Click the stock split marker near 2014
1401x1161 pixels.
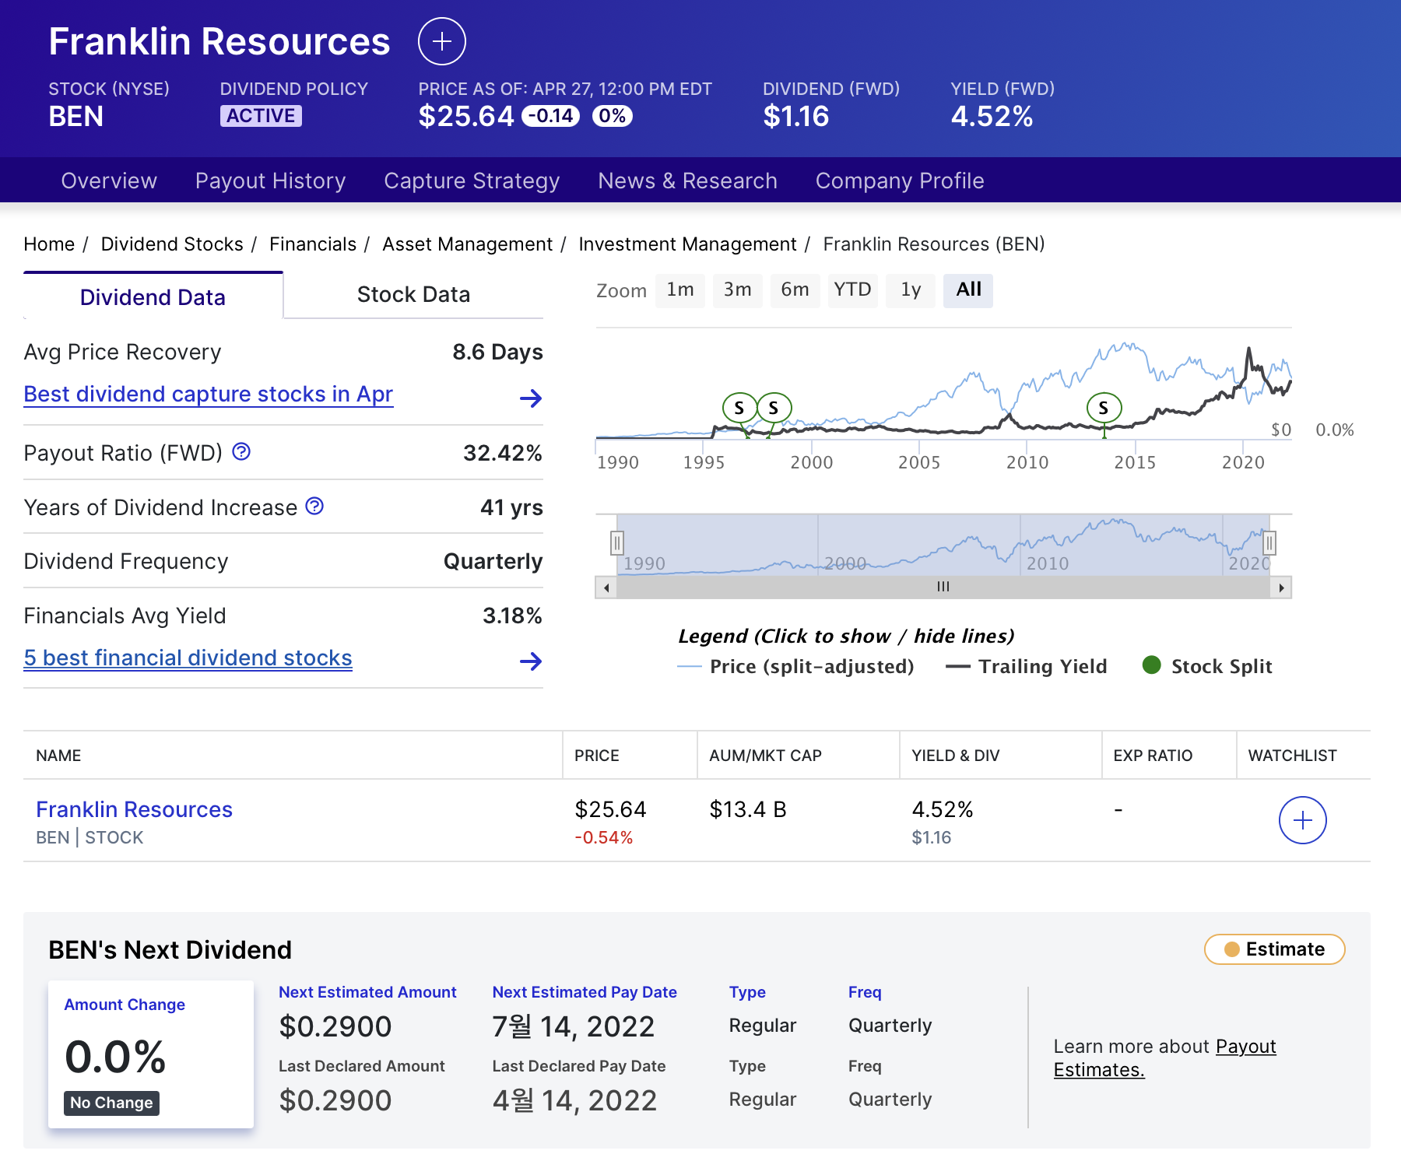1104,408
